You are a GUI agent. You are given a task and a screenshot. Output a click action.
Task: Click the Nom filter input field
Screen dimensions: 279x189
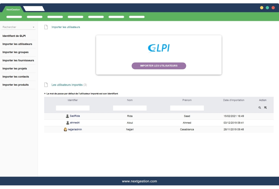click(x=130, y=108)
